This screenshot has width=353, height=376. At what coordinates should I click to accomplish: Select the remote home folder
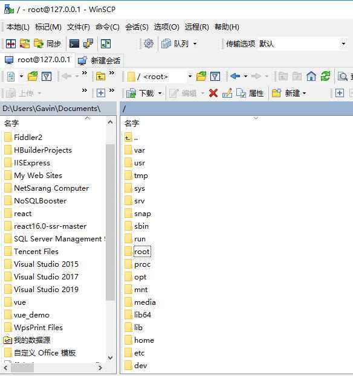tap(140, 340)
